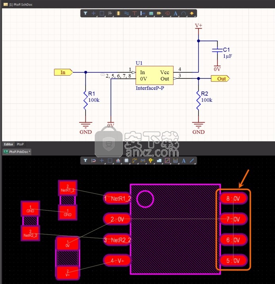Image resolution: width=275 pixels, height=284 pixels.
Task: Select the In port on the schematic
Action: [x=63, y=72]
